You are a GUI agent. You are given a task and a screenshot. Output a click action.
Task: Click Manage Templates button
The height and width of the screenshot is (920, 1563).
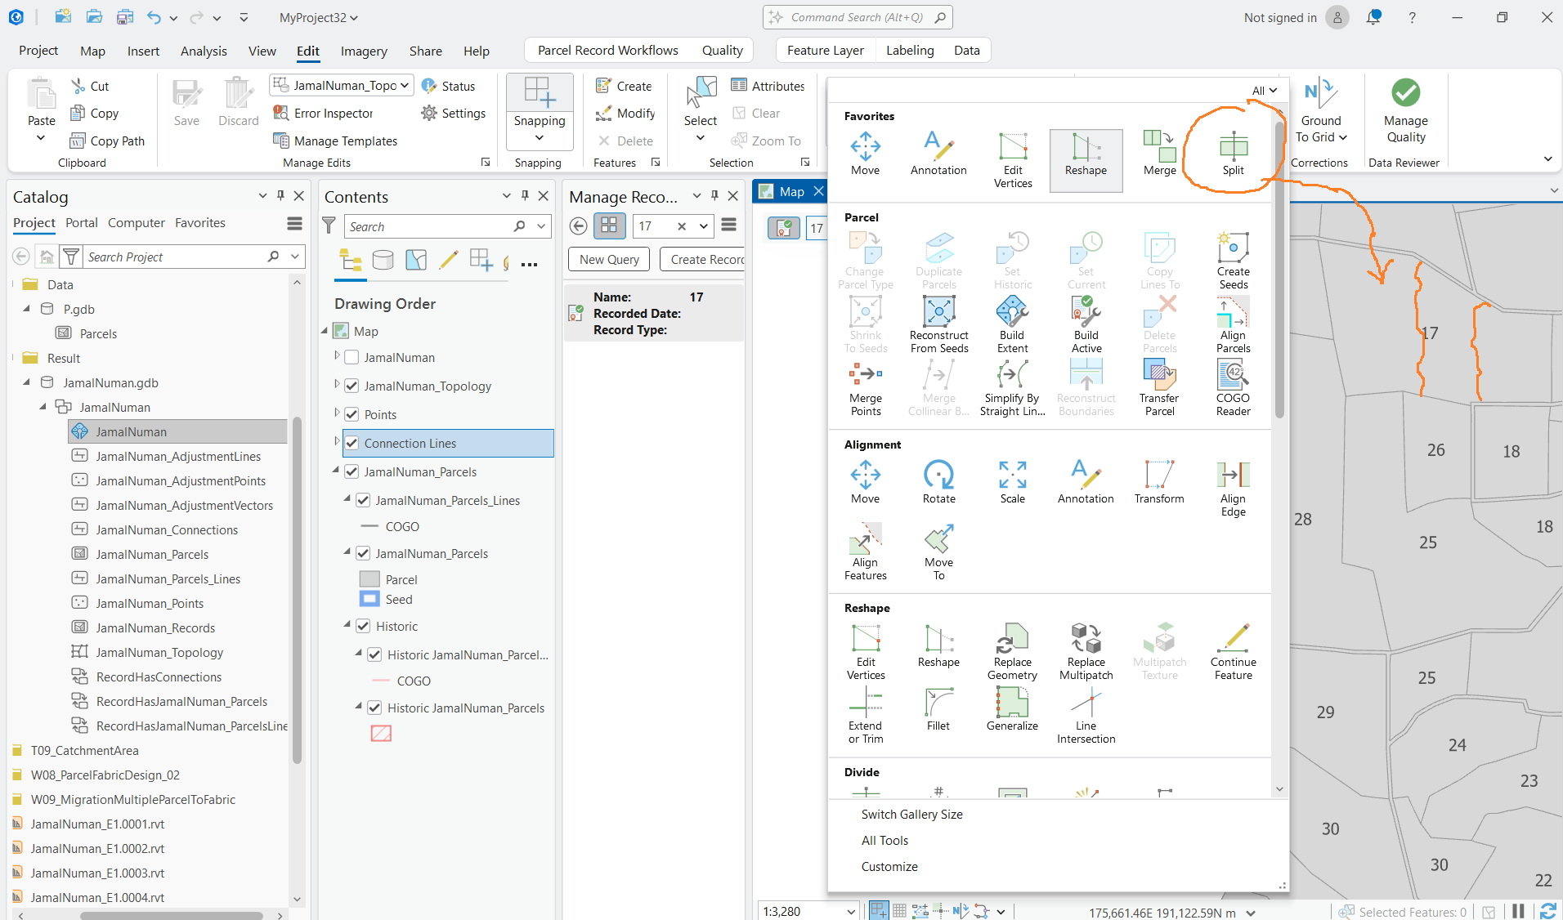tap(335, 141)
